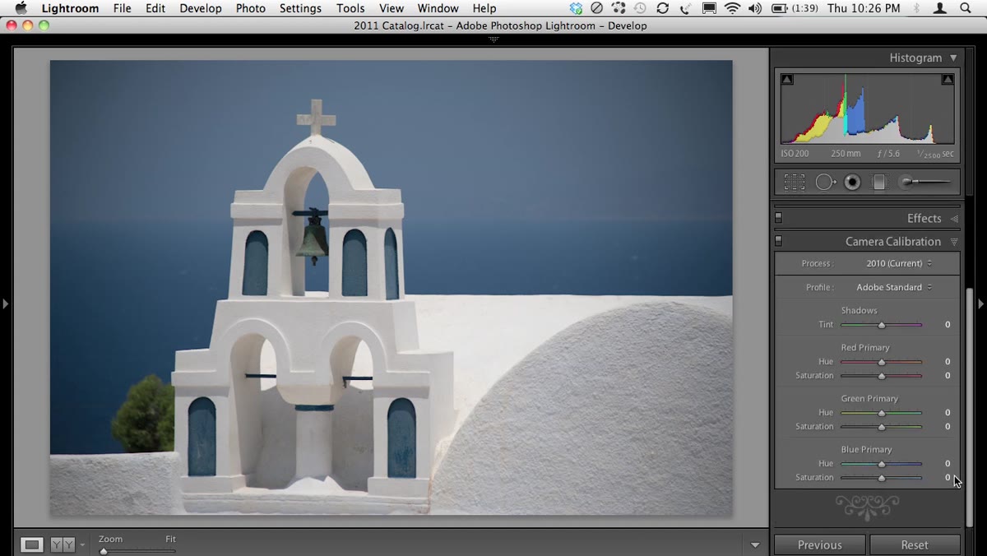Select the Red Eye Correction tool
987x556 pixels.
(x=853, y=183)
